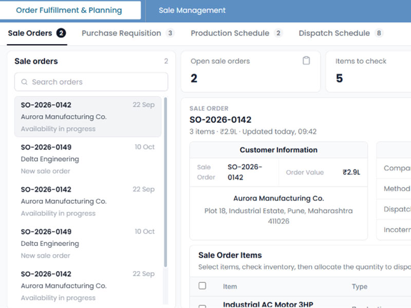Click the Item column header
Screen dimensions: 411x308
tap(230, 286)
